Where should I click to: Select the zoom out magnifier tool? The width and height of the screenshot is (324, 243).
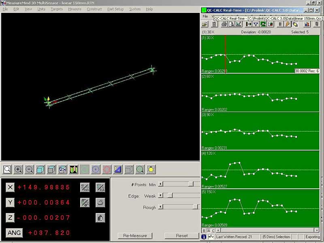click(30, 170)
